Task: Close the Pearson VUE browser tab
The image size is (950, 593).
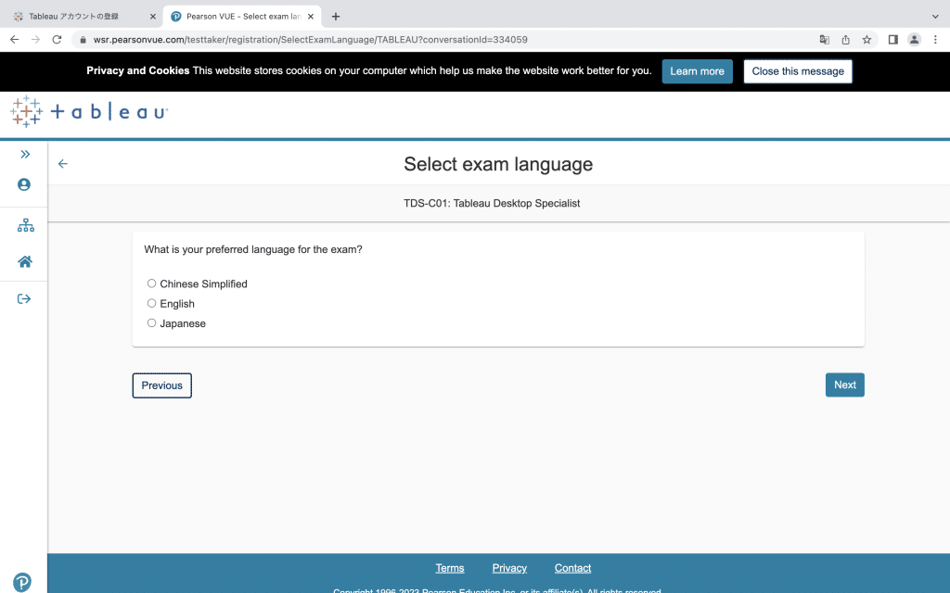Action: click(x=311, y=17)
